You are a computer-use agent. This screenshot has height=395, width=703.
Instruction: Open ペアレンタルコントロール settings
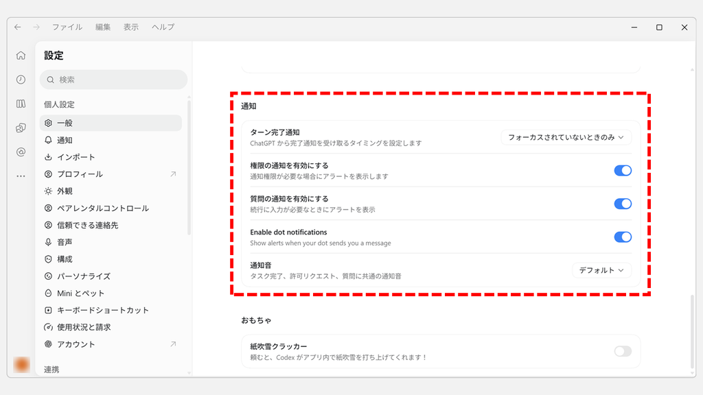pyautogui.click(x=111, y=208)
